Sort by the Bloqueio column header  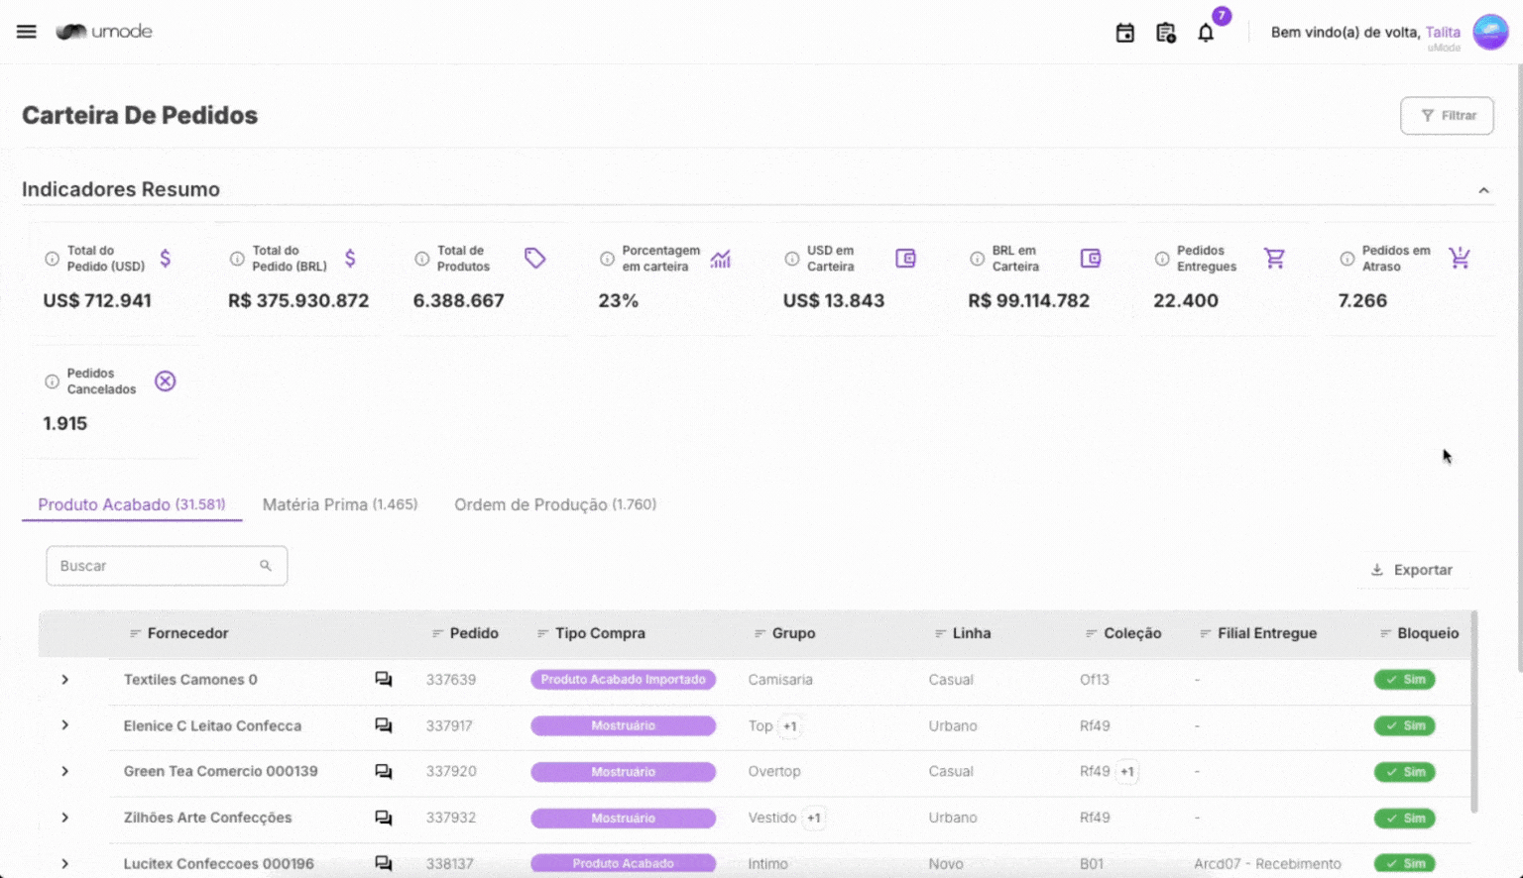(1419, 633)
